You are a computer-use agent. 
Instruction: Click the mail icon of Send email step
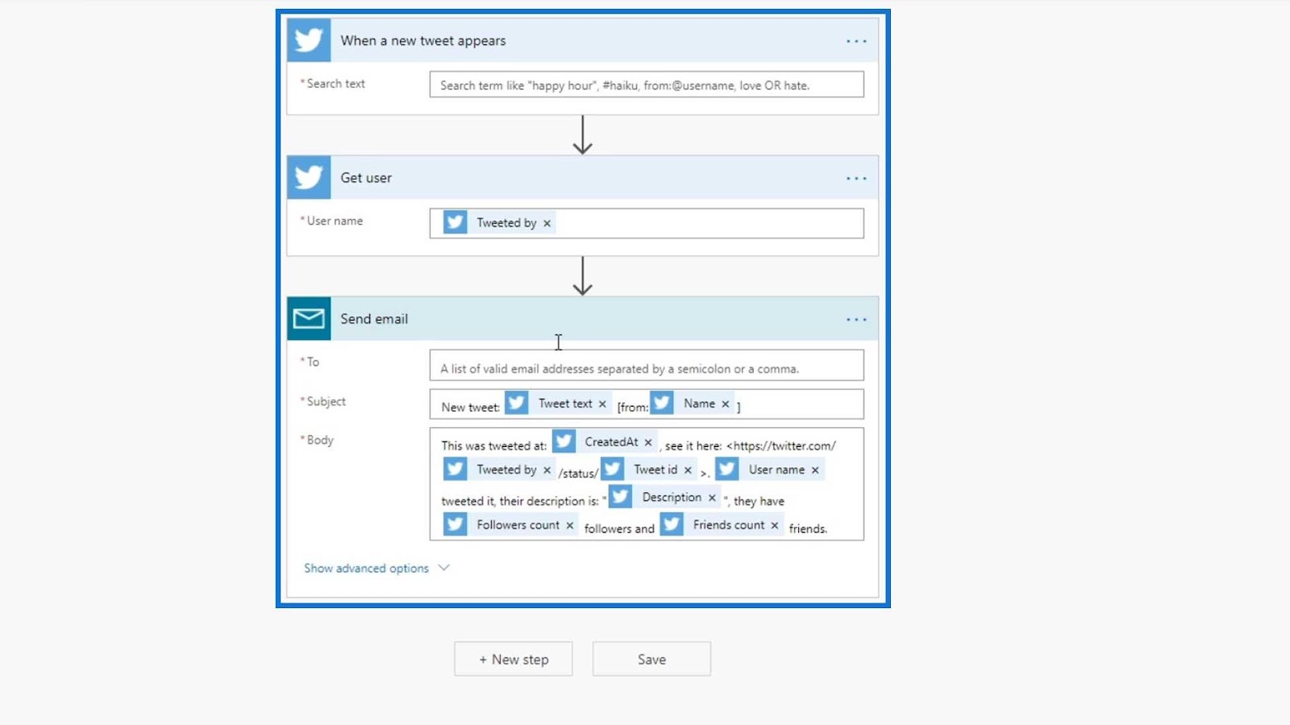click(x=309, y=319)
